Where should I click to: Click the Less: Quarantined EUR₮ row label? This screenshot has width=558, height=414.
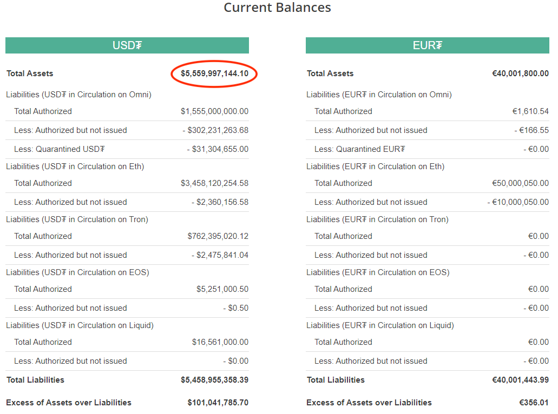(x=360, y=149)
